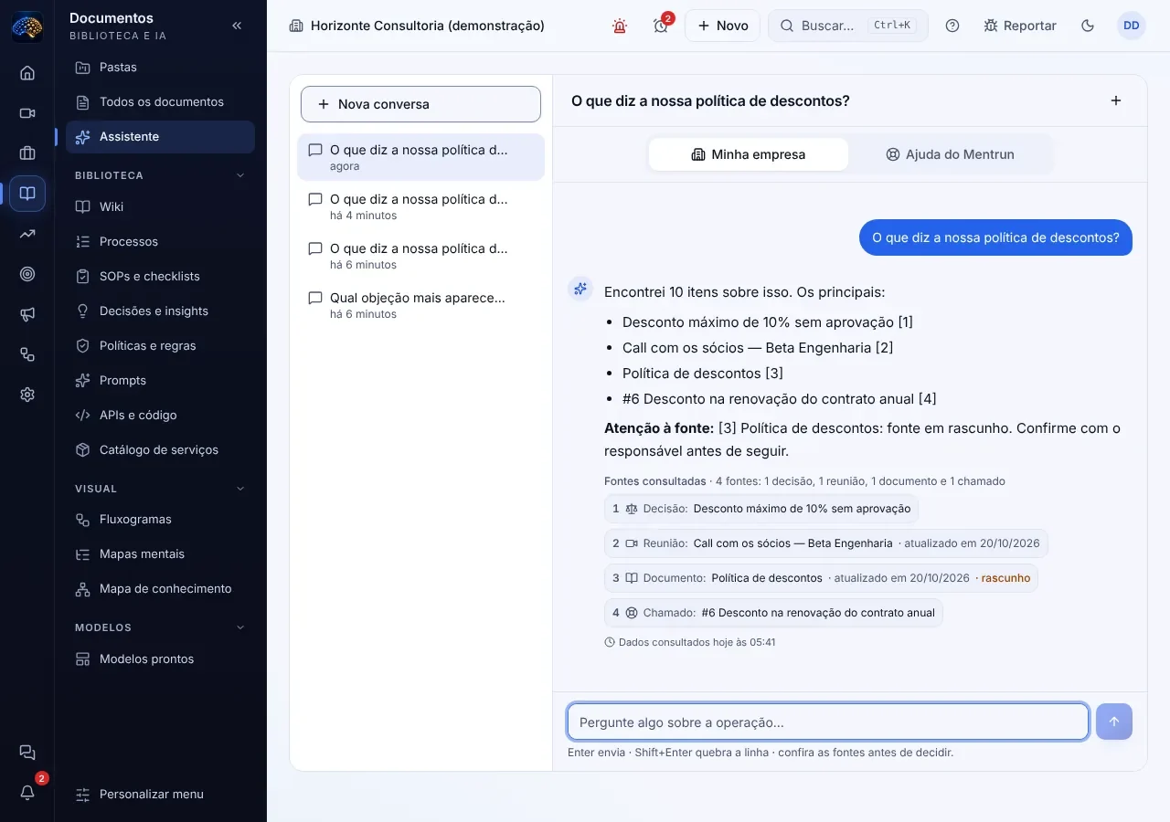Open the video camera icon in the left rail
Image resolution: width=1170 pixels, height=822 pixels.
pyautogui.click(x=27, y=113)
